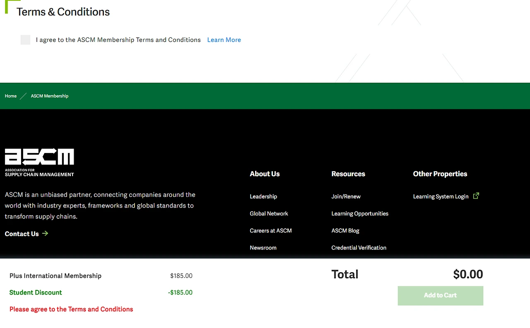Screen dimensions: 530x328
Task: Visit the Global Network page
Action: (269, 213)
